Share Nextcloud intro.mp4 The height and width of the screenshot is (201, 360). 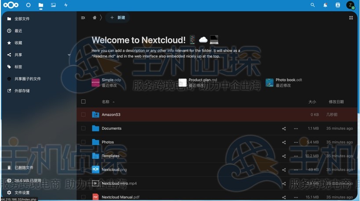(x=284, y=183)
